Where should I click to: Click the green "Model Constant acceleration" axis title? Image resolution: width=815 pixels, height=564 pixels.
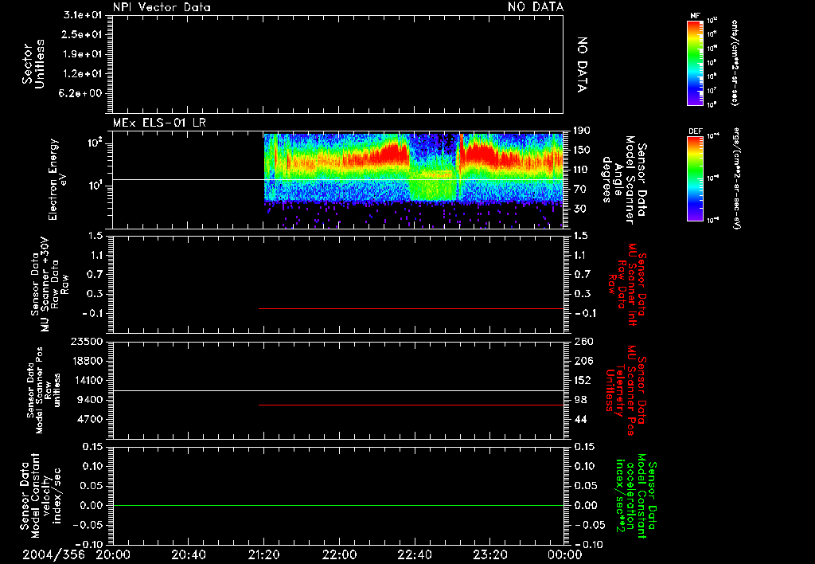point(636,495)
